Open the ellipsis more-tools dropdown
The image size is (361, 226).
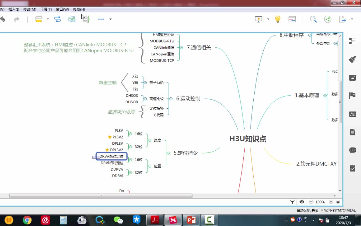pos(101,19)
